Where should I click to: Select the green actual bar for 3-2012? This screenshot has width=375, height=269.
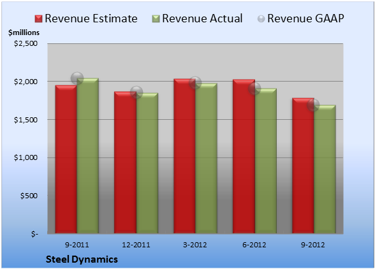(x=206, y=158)
